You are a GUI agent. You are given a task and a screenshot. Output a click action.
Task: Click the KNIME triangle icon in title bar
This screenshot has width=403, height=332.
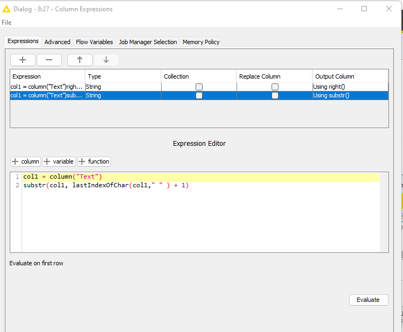(x=6, y=9)
